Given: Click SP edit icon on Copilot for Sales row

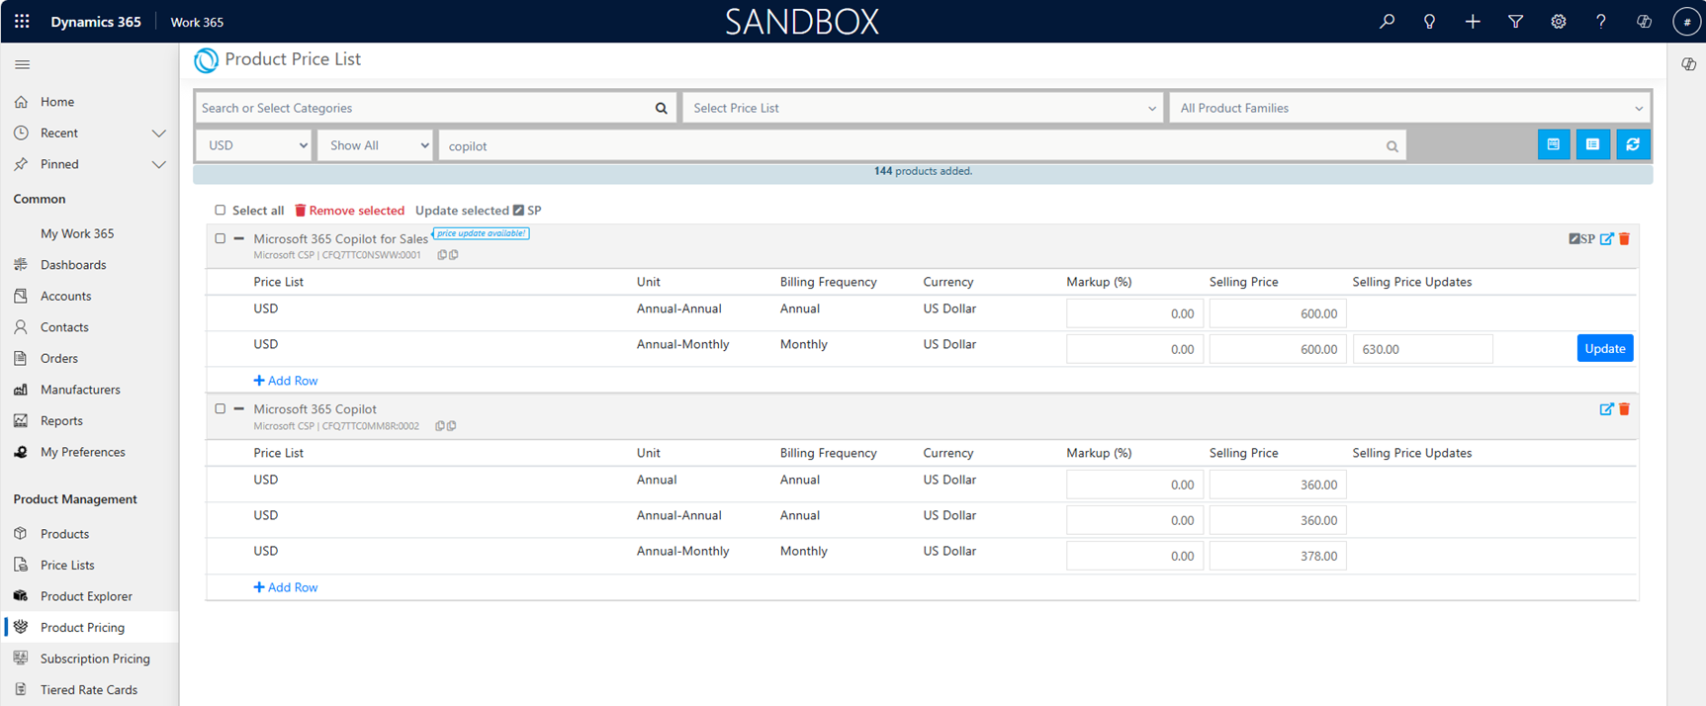Looking at the screenshot, I should pyautogui.click(x=1581, y=238).
